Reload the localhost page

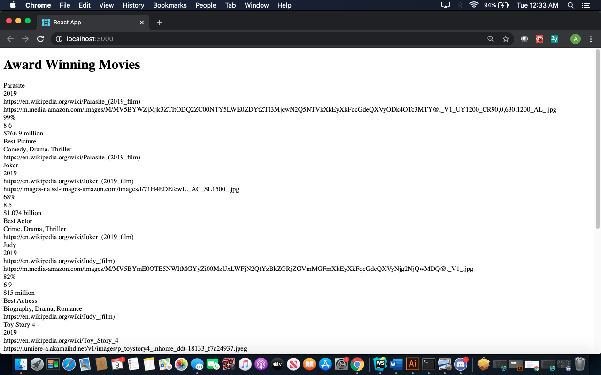pos(40,39)
